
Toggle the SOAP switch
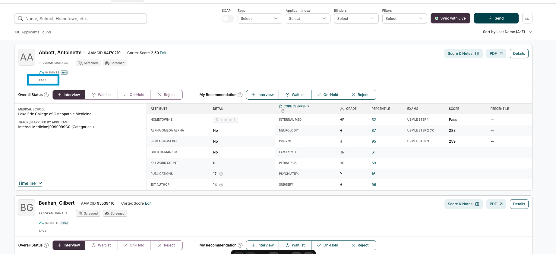click(228, 19)
